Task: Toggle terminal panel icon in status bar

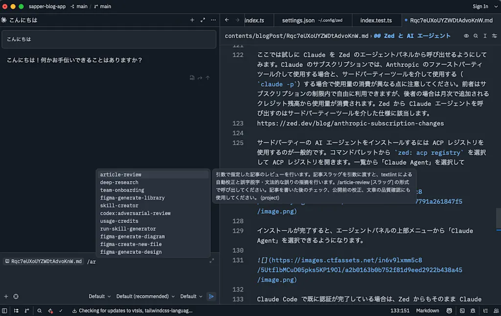Action: click(x=462, y=311)
